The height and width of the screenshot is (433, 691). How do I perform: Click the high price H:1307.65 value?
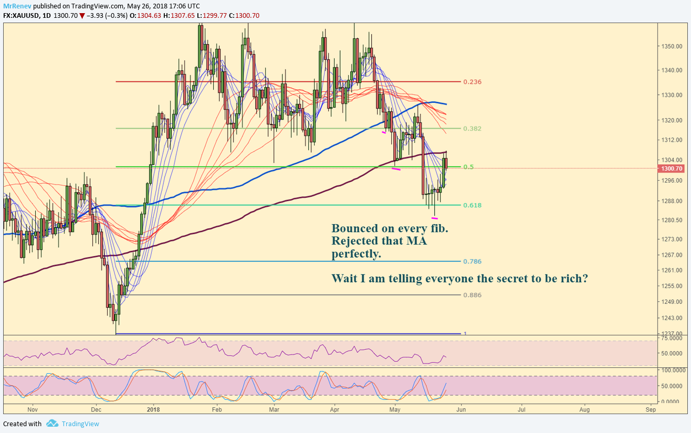179,15
